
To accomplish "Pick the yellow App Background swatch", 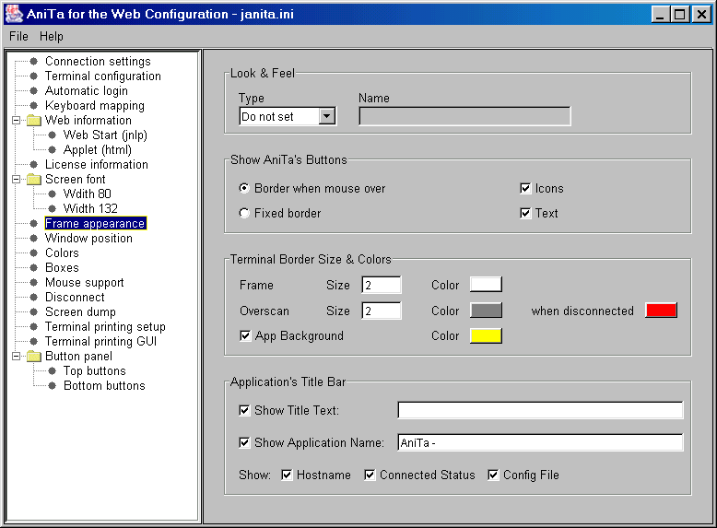I will [486, 335].
